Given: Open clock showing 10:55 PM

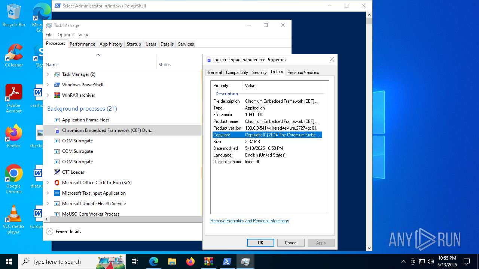Looking at the screenshot, I should coord(447,262).
